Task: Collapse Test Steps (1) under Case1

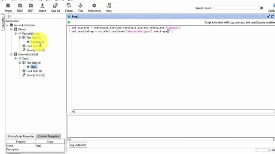Action: coord(20,63)
